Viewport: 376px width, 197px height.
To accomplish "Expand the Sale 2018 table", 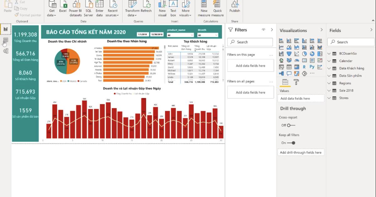I will pyautogui.click(x=329, y=91).
